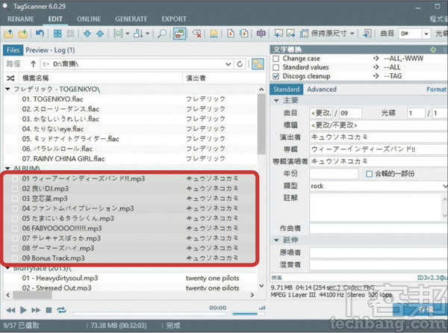Select the Standard tab

point(286,90)
